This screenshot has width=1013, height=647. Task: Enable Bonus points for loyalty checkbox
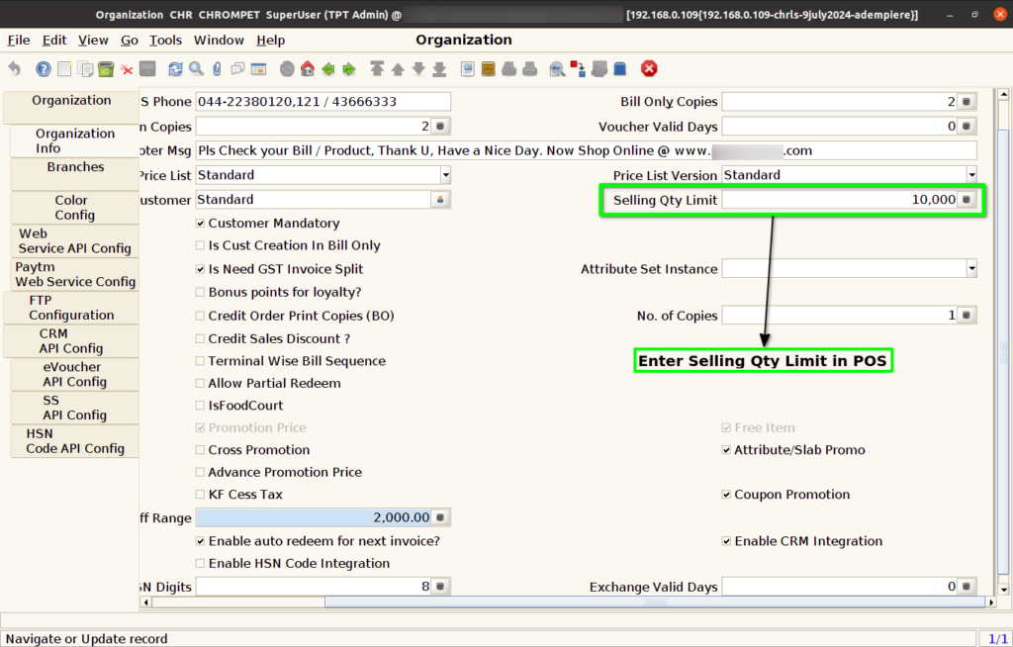click(200, 292)
